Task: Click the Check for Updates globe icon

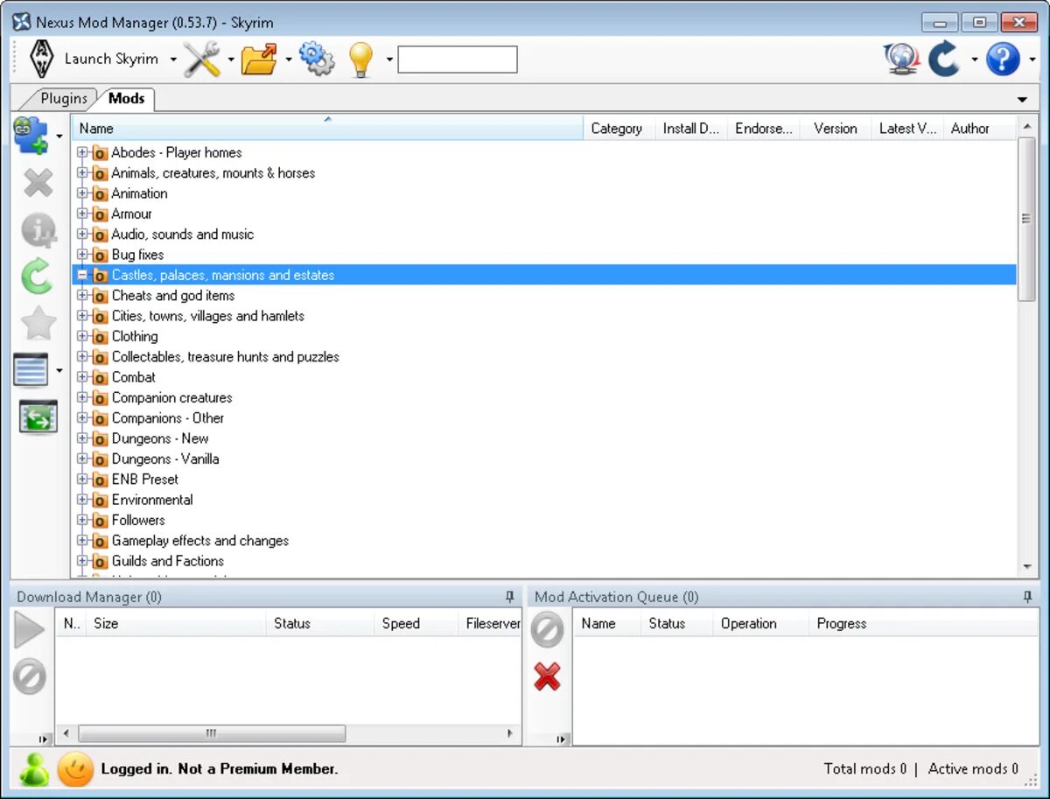Action: click(900, 60)
